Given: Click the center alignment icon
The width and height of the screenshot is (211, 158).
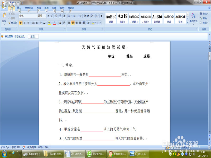Looking at the screenshot, I should [73, 22].
